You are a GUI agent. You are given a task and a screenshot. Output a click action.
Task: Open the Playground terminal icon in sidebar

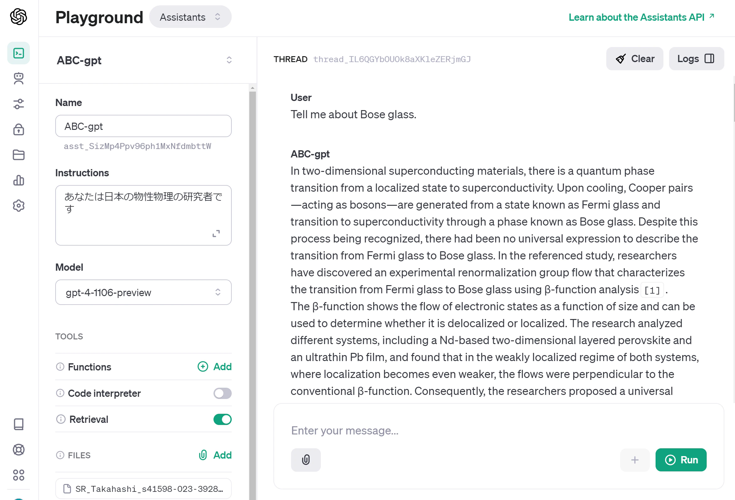click(x=19, y=53)
